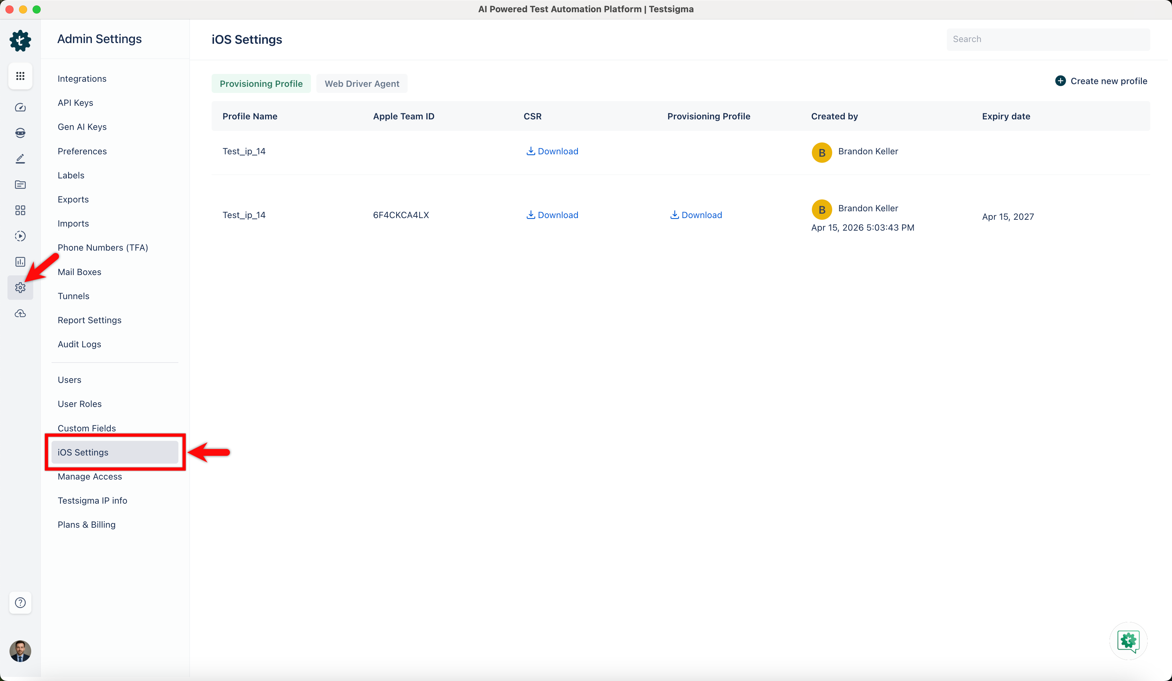The width and height of the screenshot is (1172, 681).
Task: Click the Profile Name column header
Action: click(x=250, y=116)
